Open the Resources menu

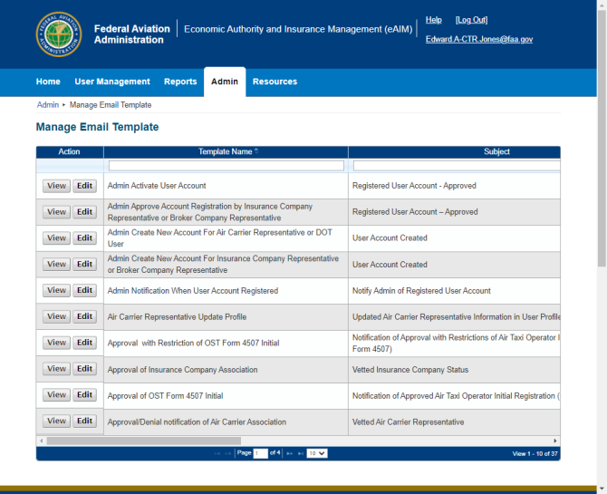[275, 82]
